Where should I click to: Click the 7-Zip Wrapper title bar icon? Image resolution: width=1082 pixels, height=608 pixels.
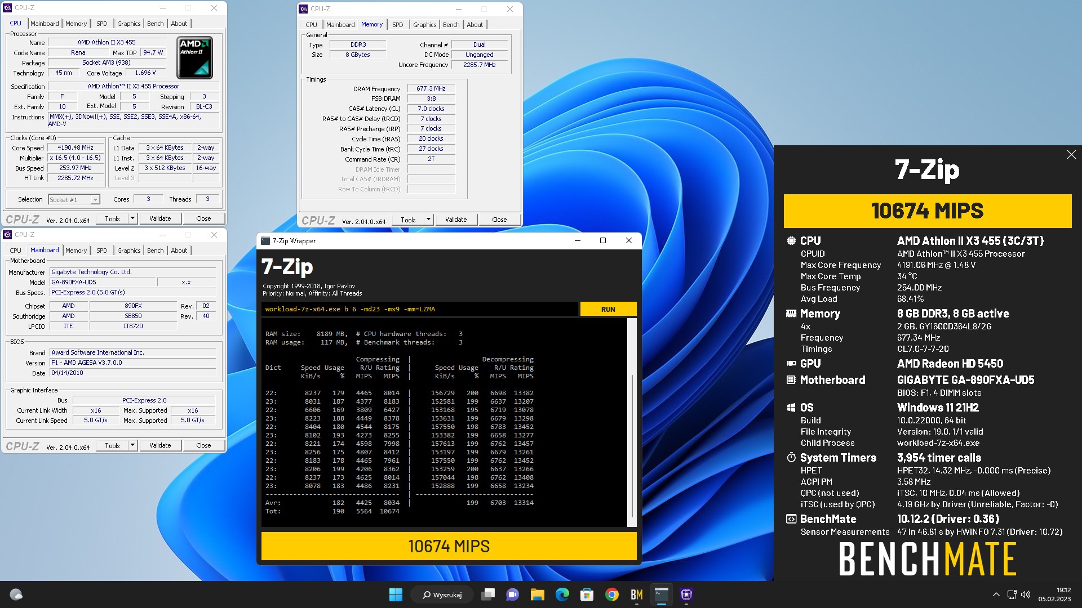click(265, 241)
